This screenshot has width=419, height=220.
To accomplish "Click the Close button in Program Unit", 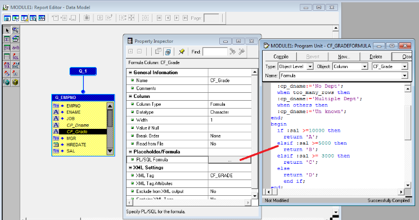I will click(x=403, y=57).
